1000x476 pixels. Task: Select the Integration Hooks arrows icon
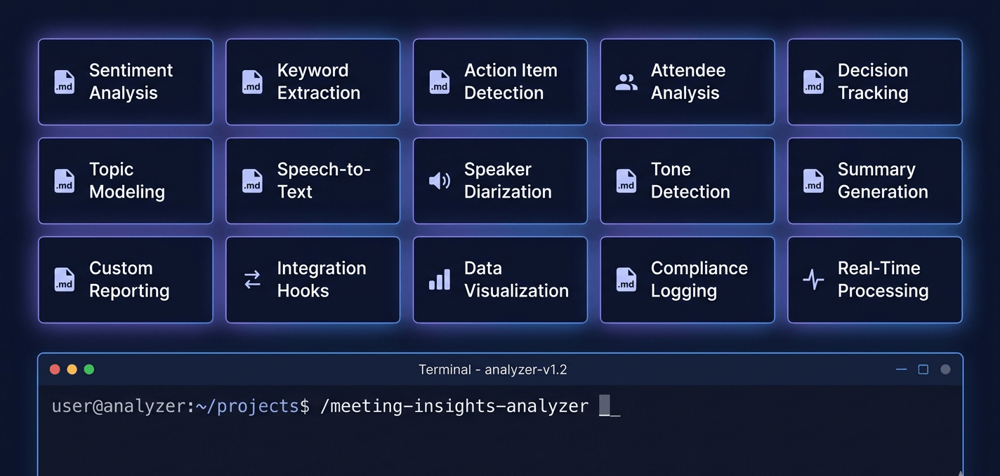tap(252, 279)
